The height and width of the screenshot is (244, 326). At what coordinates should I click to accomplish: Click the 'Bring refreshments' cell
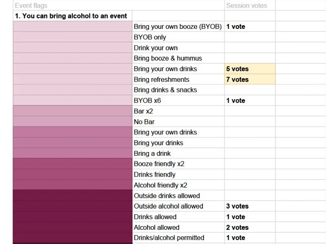(178, 79)
